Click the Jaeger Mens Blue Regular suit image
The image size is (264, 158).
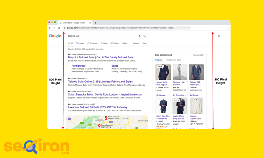[163, 72]
